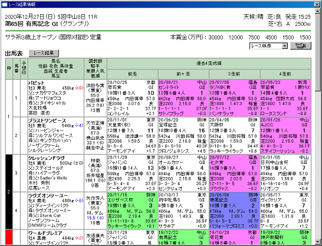322x246 pixels.
Task: Click the 4走前 column header
Action: (x=285, y=74)
